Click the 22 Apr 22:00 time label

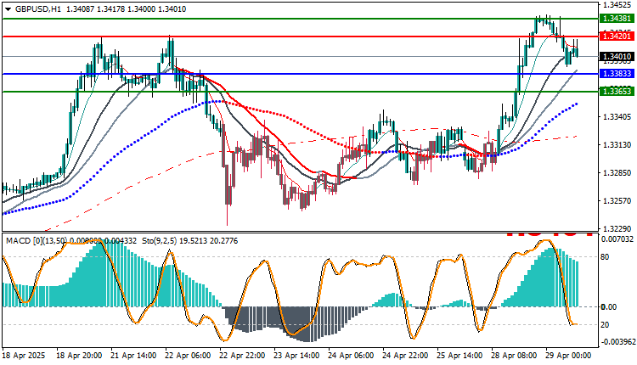pyautogui.click(x=243, y=356)
